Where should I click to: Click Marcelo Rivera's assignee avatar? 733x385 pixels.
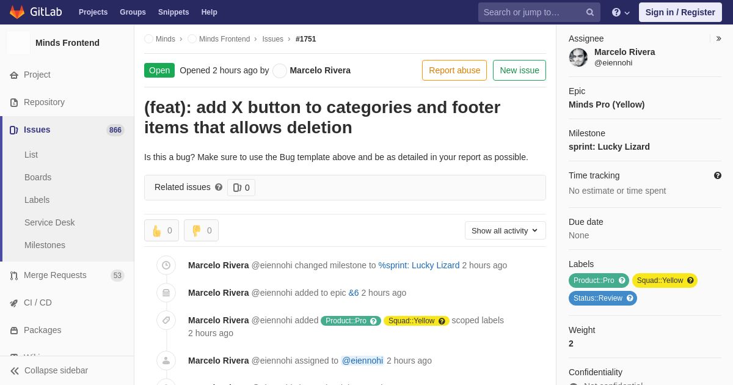click(x=578, y=57)
